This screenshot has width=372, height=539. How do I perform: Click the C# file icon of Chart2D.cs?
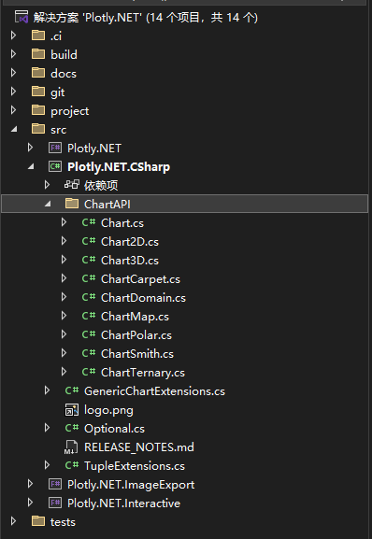(89, 241)
